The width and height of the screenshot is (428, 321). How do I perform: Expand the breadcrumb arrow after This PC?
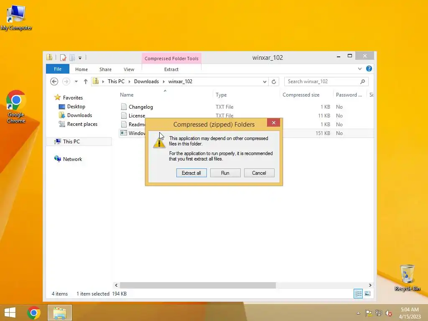[x=130, y=82]
